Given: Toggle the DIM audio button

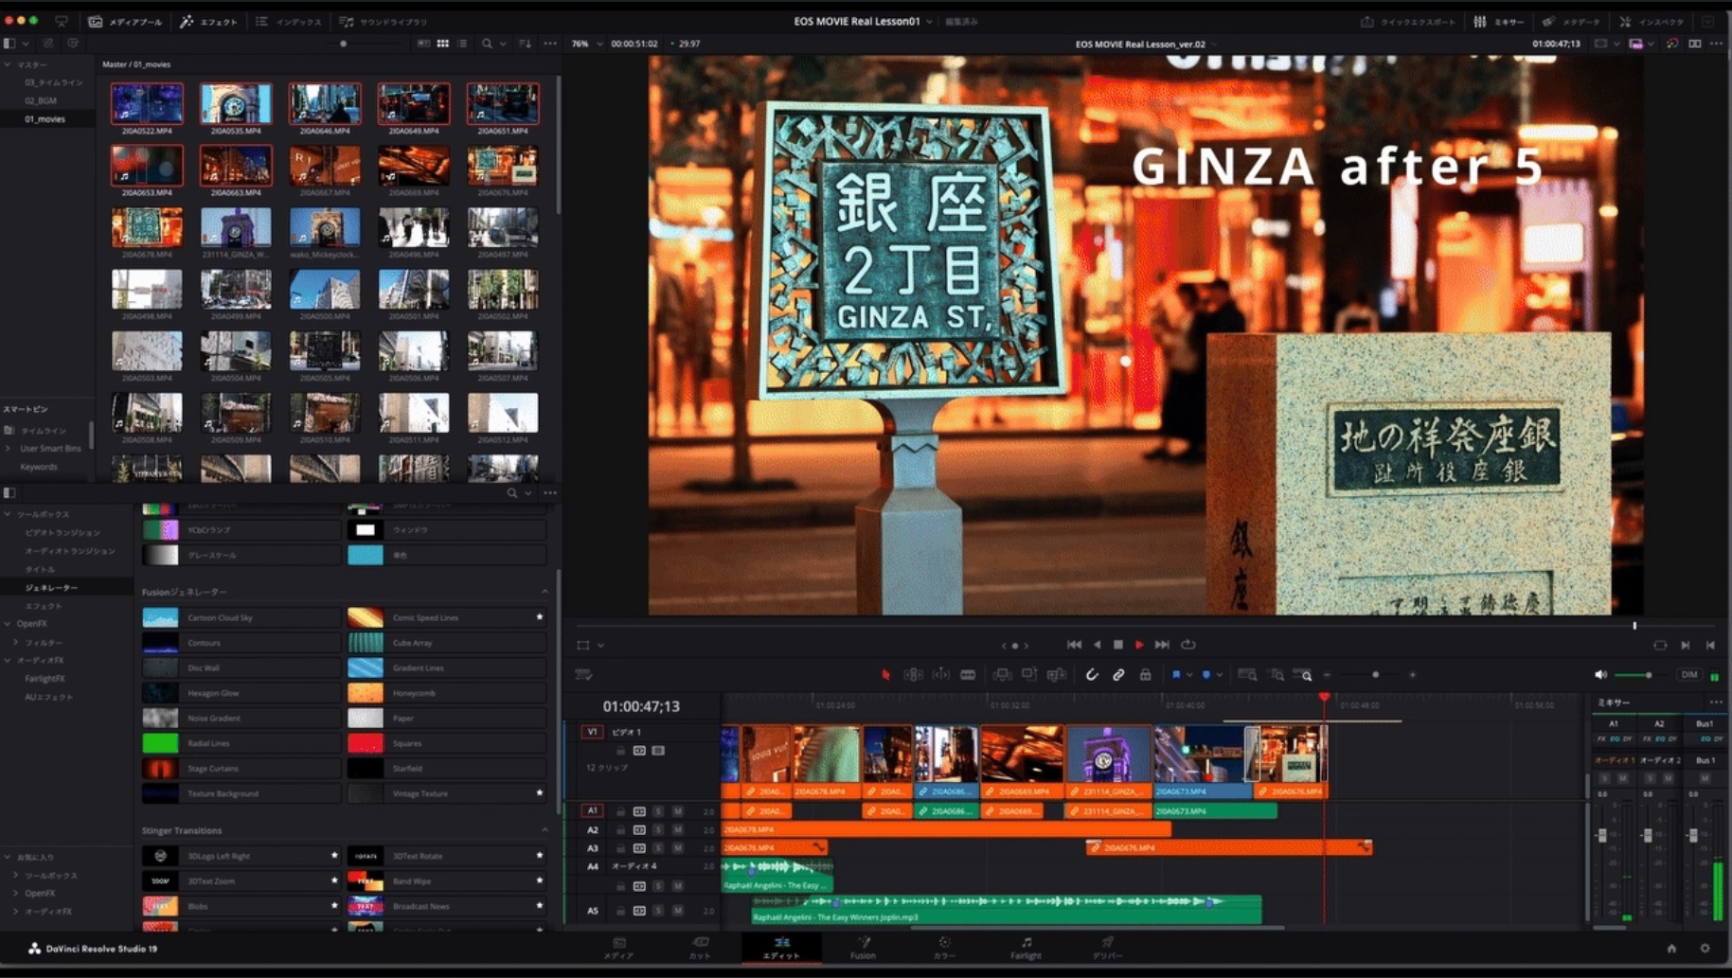Looking at the screenshot, I should pos(1689,675).
